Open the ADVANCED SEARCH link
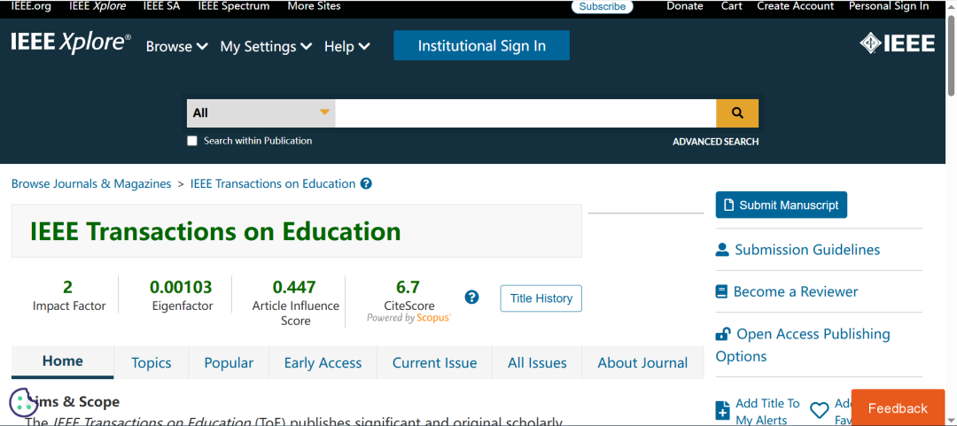957x426 pixels. click(x=715, y=142)
